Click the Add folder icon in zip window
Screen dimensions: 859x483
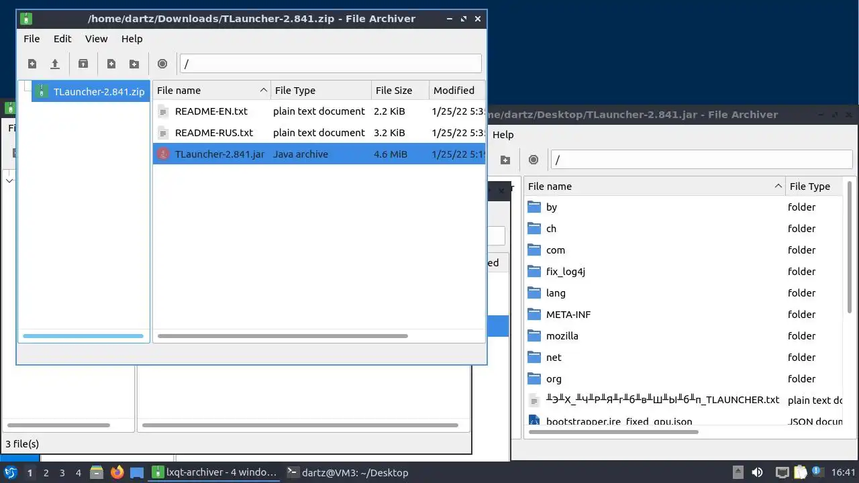tap(134, 64)
